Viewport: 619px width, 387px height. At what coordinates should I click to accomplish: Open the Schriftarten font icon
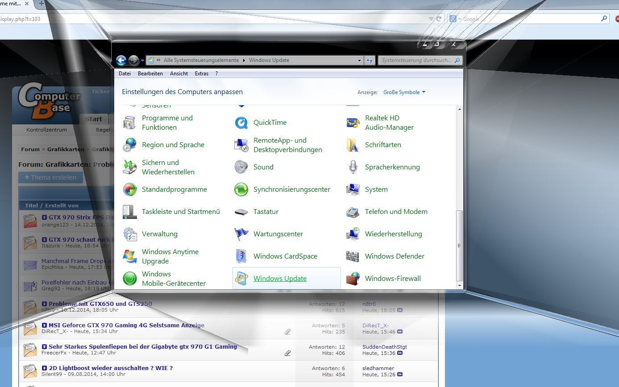[x=353, y=145]
